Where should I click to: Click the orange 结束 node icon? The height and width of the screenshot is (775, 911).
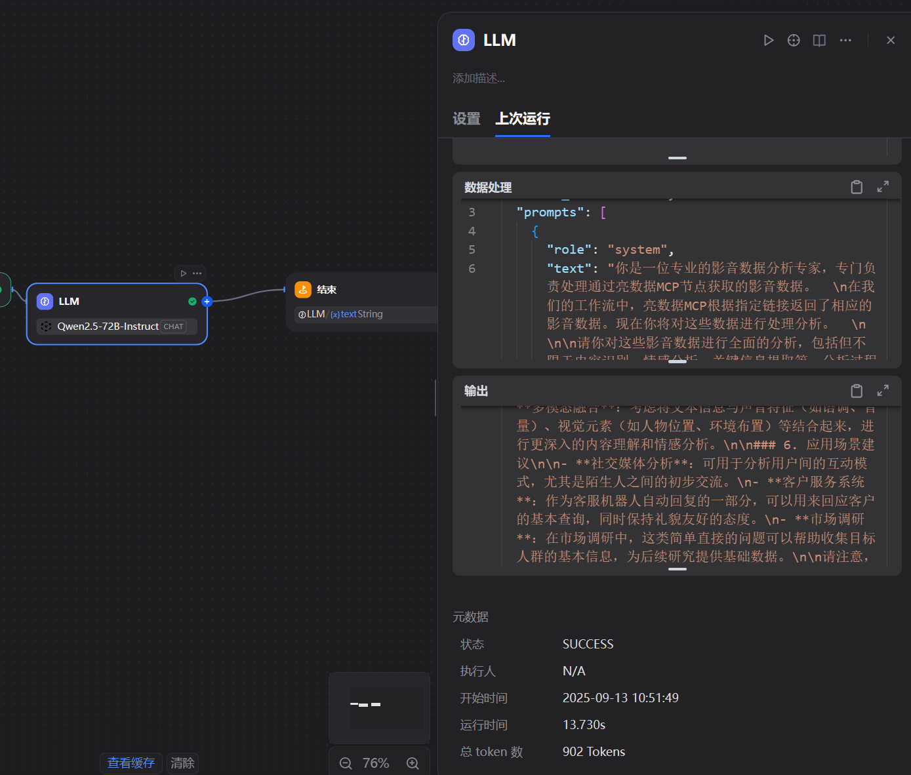click(x=303, y=290)
